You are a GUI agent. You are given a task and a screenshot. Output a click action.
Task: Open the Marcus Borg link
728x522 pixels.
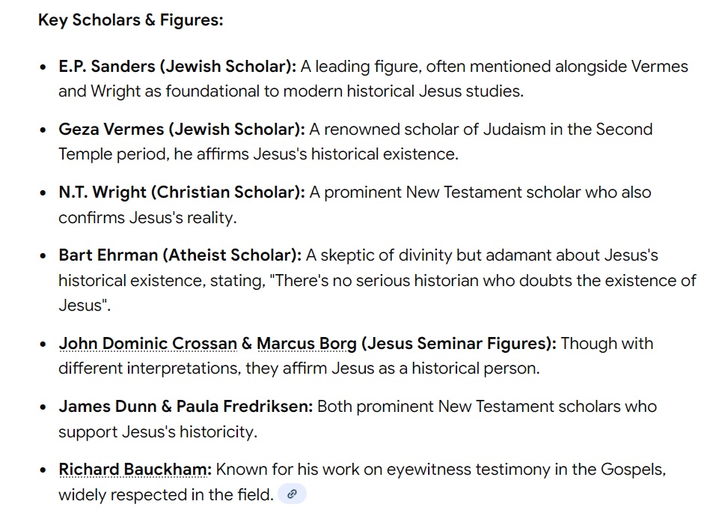[306, 344]
